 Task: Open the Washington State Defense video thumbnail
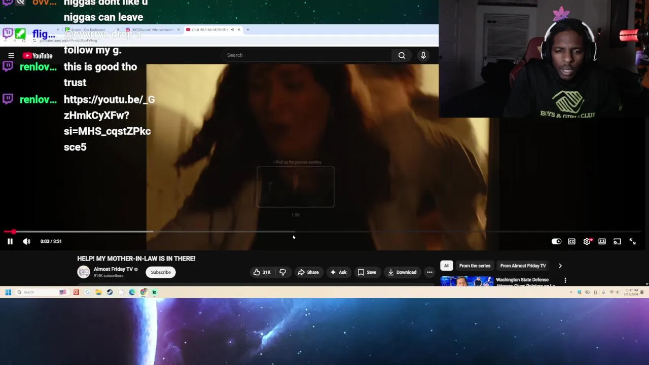coord(466,281)
